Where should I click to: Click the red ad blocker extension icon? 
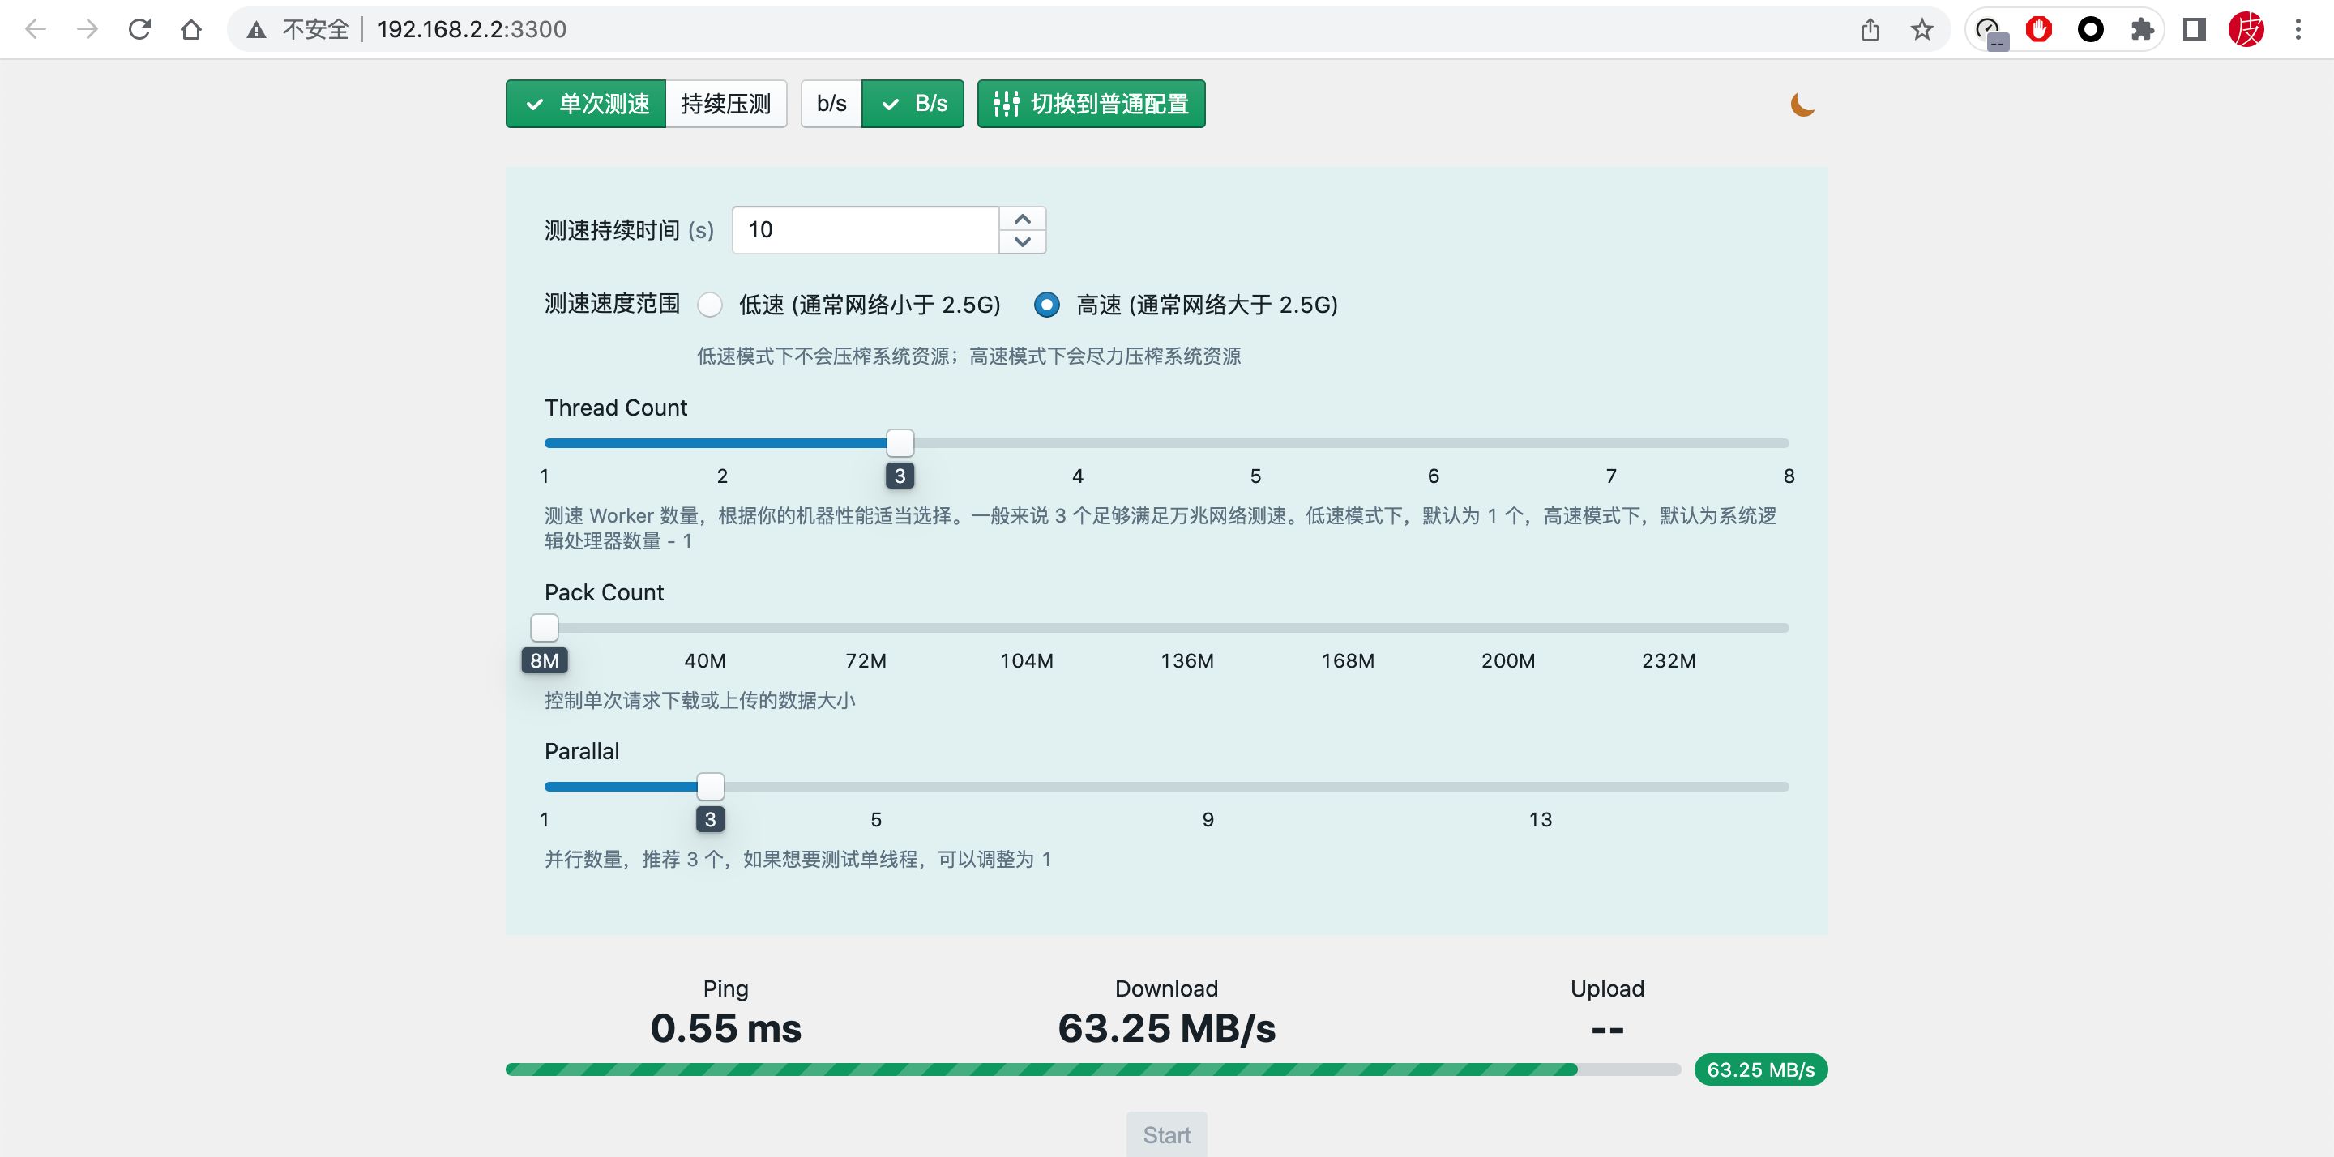tap(2039, 30)
